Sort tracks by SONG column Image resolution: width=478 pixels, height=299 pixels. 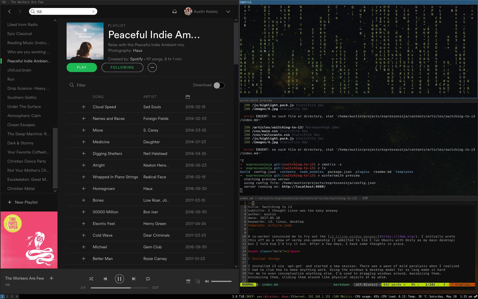98,97
